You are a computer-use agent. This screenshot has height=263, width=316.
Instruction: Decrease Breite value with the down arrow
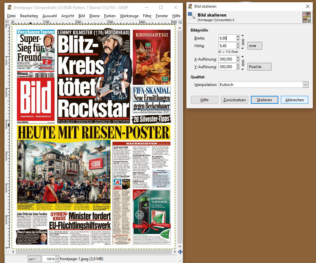click(x=238, y=39)
